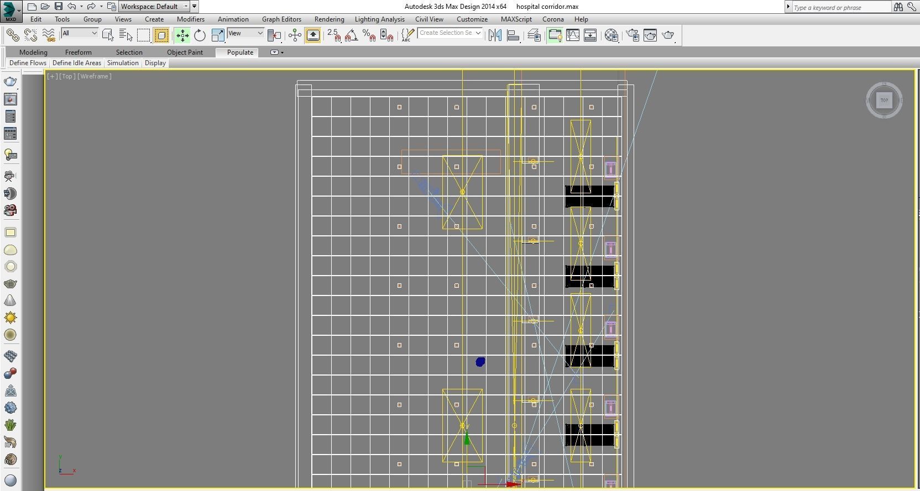920x491 pixels.
Task: Choose the Rectangular Selection Region tool
Action: pos(143,35)
